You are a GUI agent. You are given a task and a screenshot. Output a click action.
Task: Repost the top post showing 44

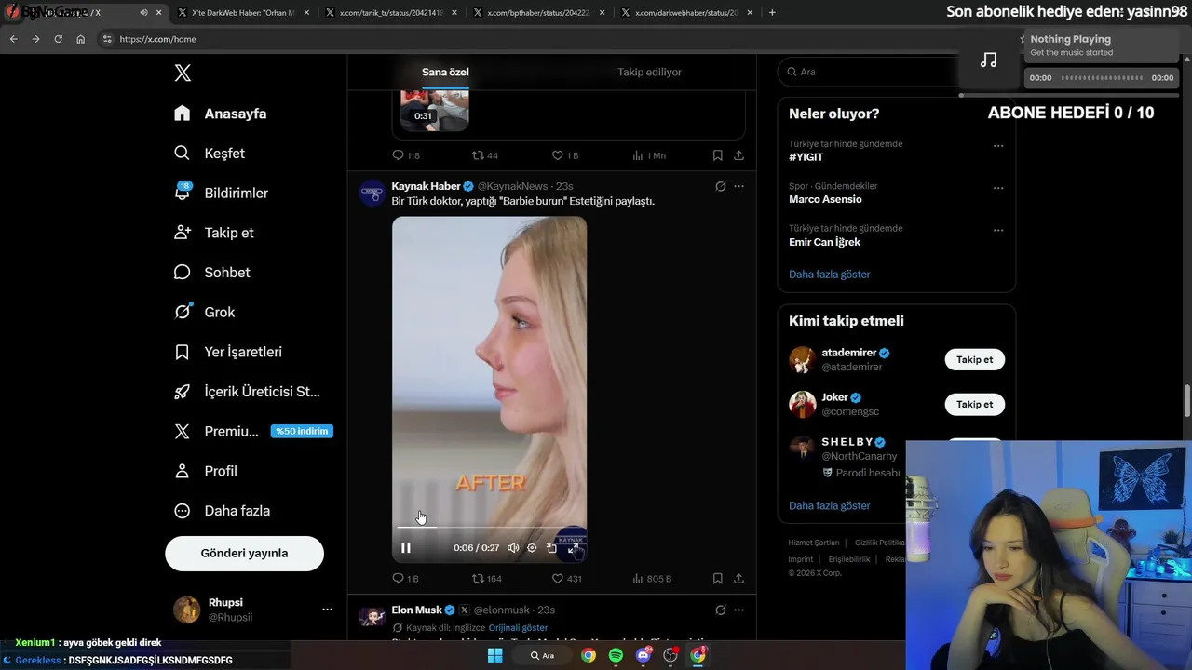(485, 155)
